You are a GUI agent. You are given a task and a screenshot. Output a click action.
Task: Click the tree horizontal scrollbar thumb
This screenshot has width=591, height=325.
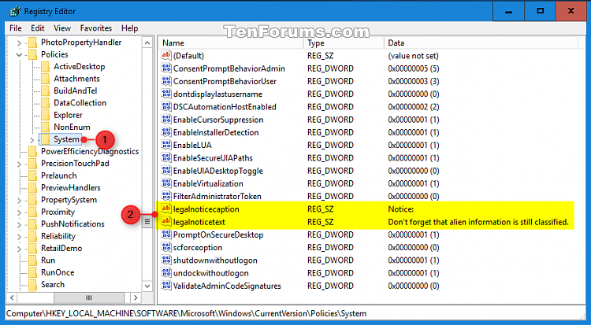click(x=89, y=297)
